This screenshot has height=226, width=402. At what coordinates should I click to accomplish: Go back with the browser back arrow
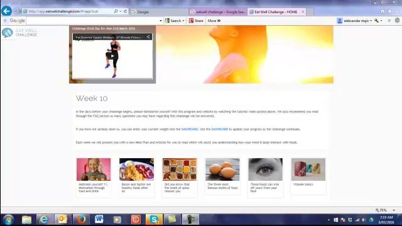(6, 11)
